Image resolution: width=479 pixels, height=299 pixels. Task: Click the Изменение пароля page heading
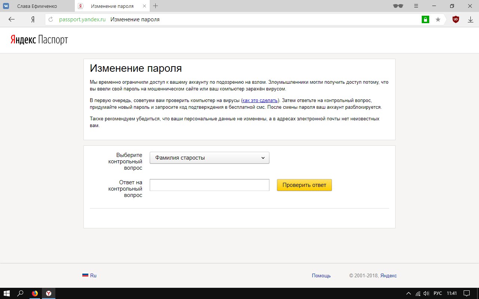pos(136,69)
